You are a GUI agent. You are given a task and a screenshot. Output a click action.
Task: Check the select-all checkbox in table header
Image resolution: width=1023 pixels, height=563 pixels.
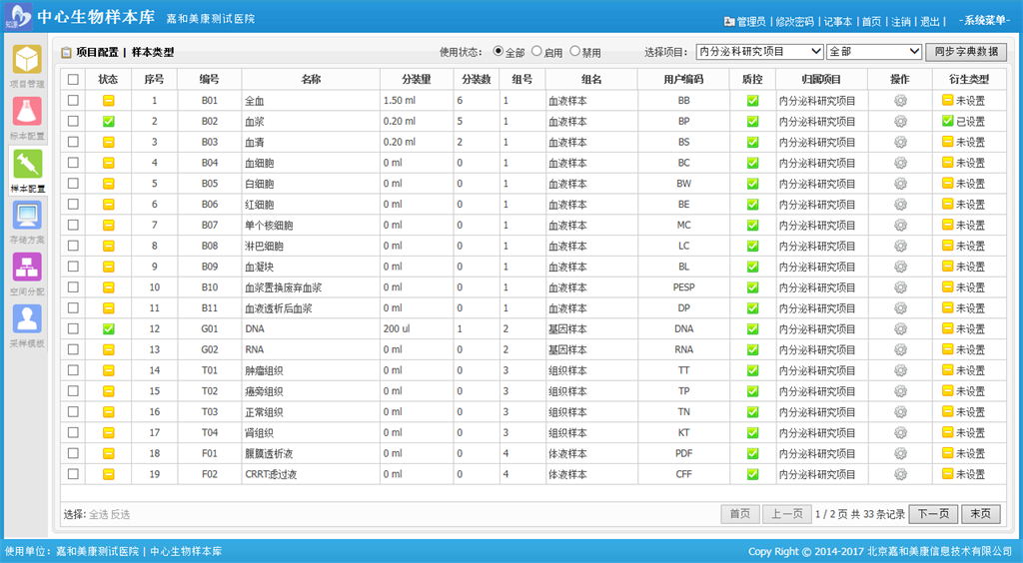(x=73, y=80)
